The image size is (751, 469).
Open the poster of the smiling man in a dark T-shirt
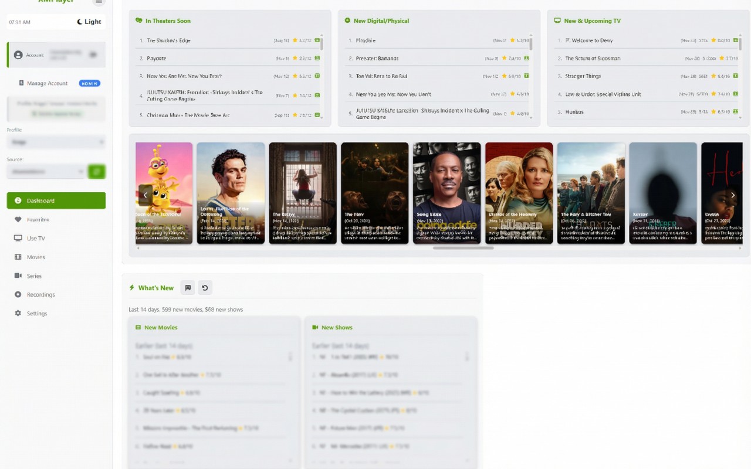447,193
